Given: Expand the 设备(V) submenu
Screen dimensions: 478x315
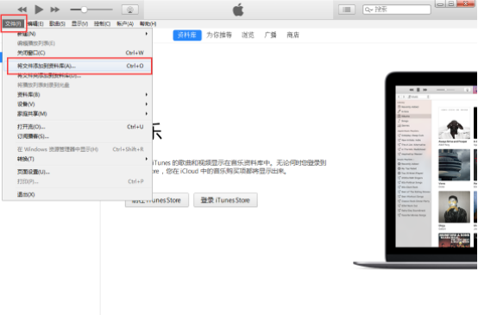Looking at the screenshot, I should coord(77,104).
